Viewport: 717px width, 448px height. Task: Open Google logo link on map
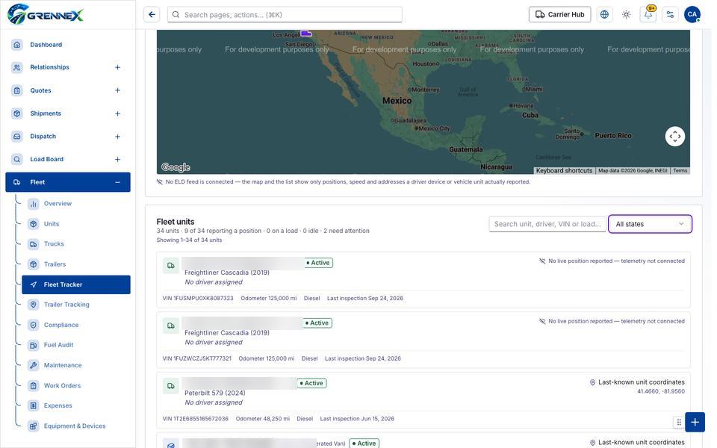click(x=176, y=167)
